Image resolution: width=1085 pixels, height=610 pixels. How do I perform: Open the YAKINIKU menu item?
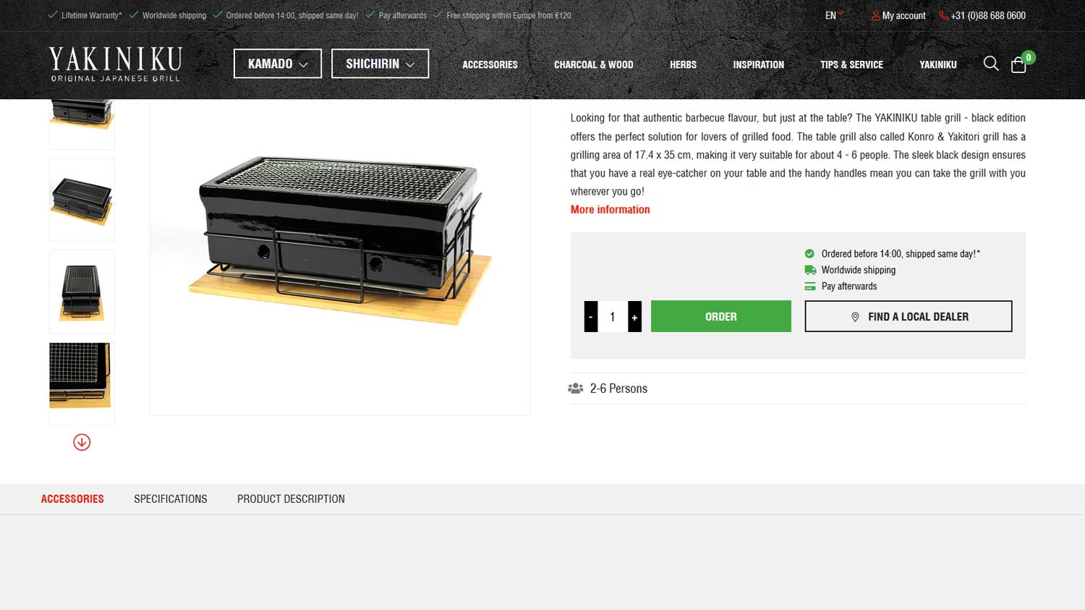pos(937,64)
